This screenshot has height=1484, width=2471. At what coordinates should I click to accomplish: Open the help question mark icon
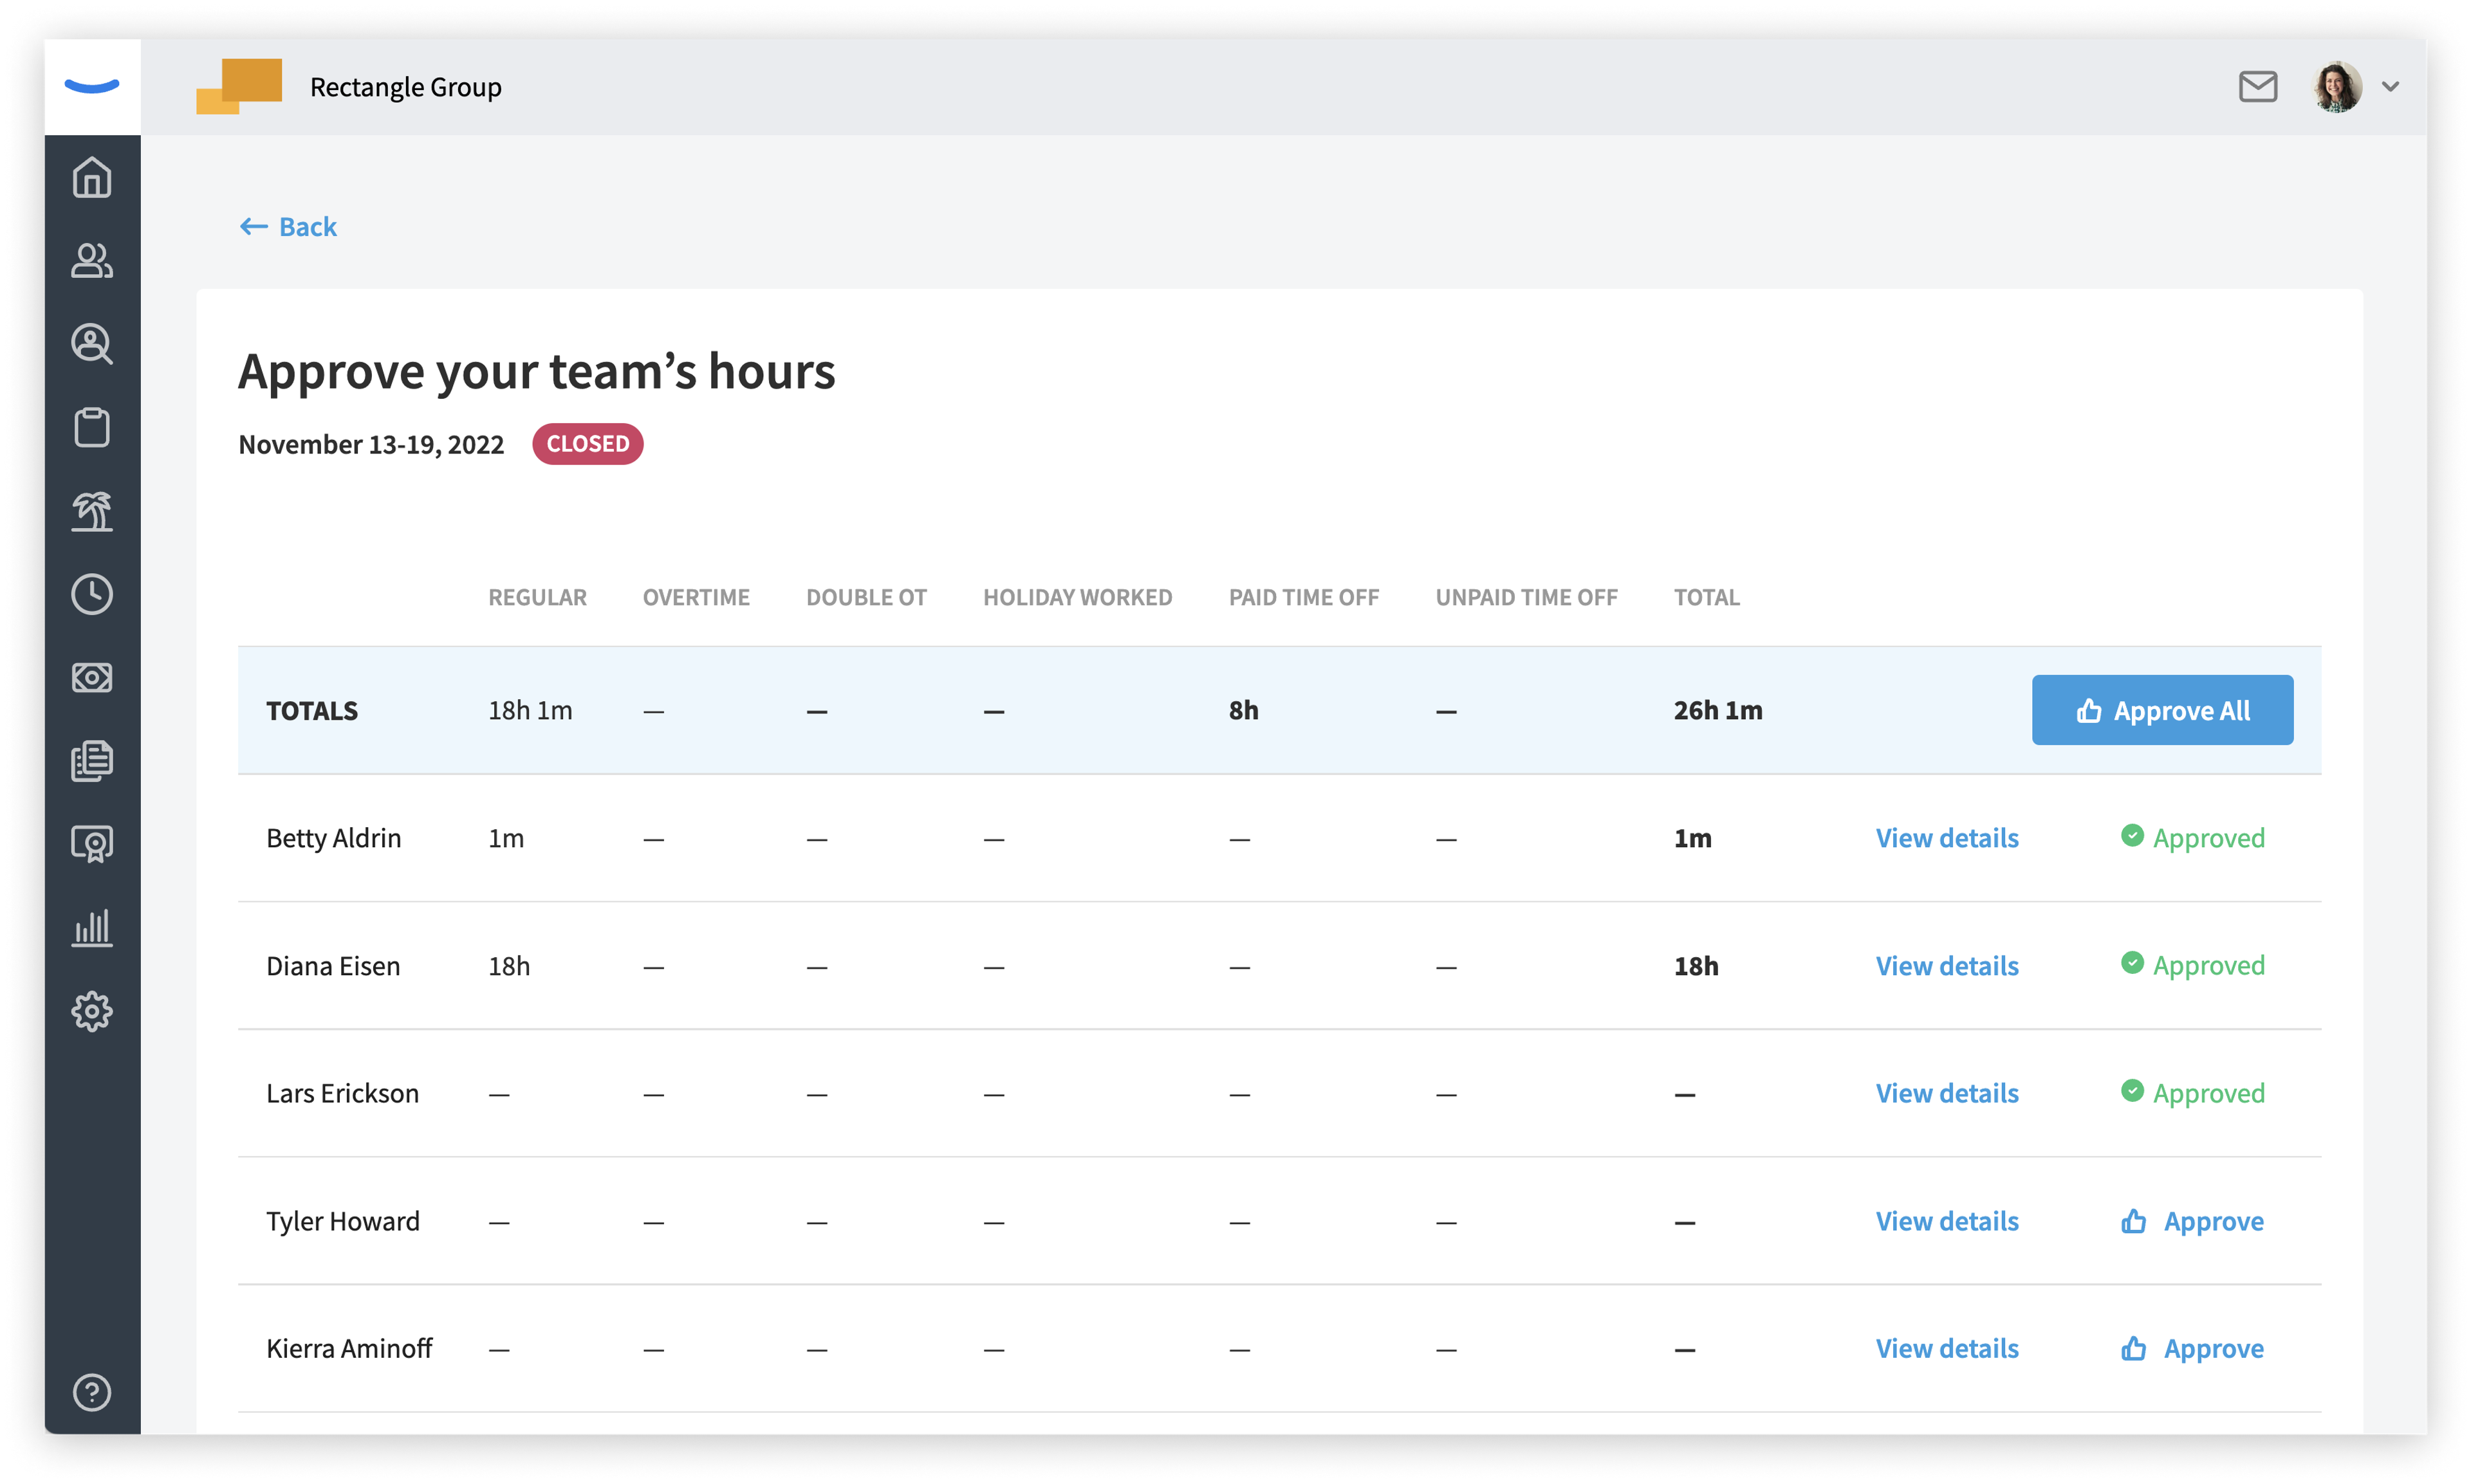click(92, 1392)
